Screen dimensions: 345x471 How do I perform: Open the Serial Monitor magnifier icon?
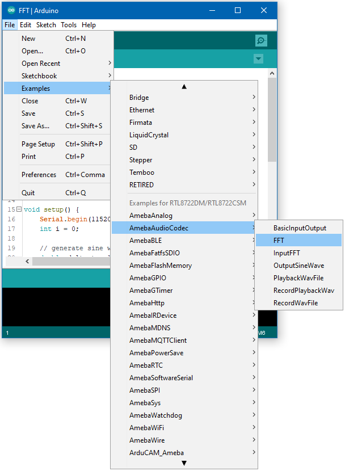click(x=261, y=40)
